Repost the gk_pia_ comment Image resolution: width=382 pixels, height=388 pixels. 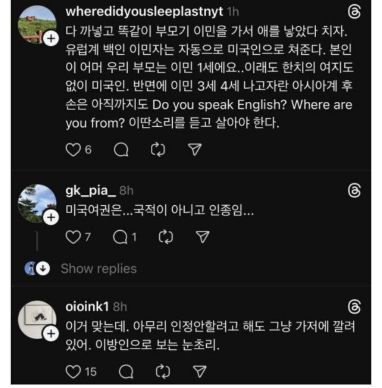[166, 237]
